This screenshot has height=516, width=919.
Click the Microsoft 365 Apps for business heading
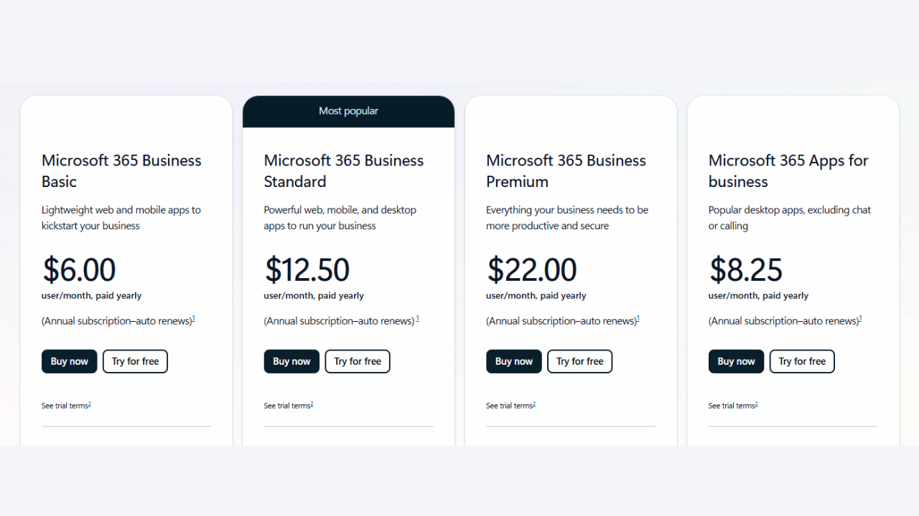pos(788,171)
